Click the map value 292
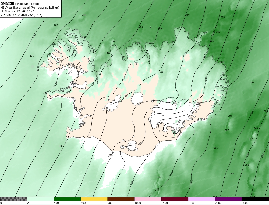Screen dimensions: 269x205 [x=247, y=165]
